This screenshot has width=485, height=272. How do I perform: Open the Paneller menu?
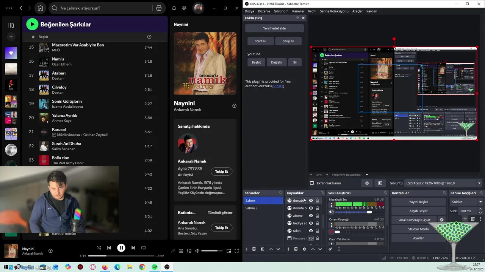click(x=298, y=11)
